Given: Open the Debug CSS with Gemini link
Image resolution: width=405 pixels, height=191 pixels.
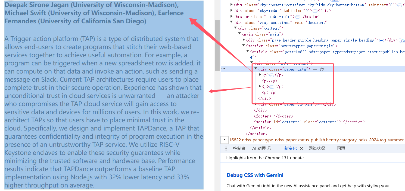Looking at the screenshot, I should pos(255,175).
